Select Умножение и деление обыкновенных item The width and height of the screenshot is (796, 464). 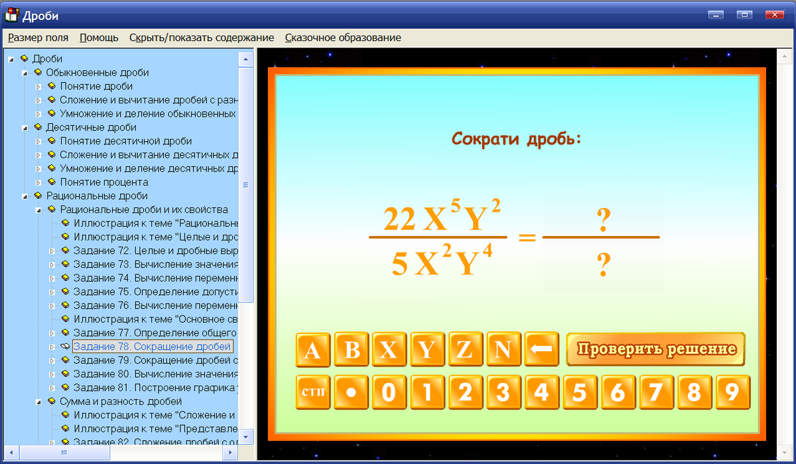click(148, 113)
